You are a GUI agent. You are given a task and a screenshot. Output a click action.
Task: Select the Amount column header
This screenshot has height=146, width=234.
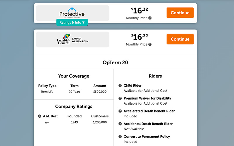point(100,86)
